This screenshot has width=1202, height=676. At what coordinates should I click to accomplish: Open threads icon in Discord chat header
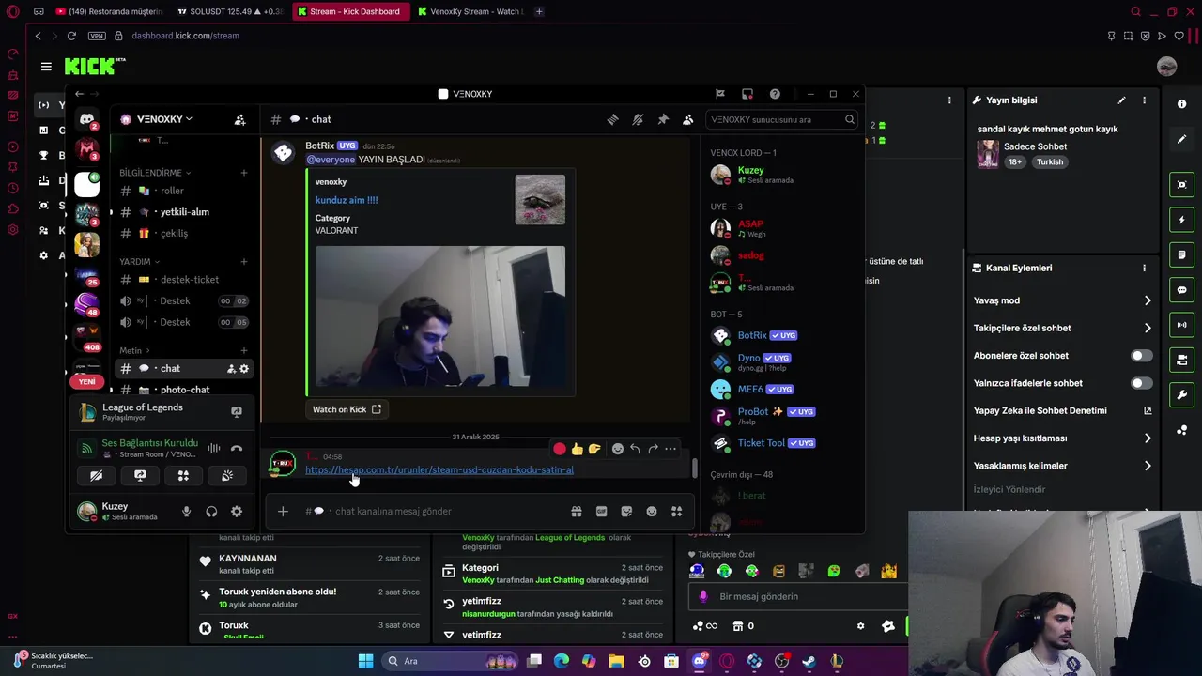tap(612, 119)
